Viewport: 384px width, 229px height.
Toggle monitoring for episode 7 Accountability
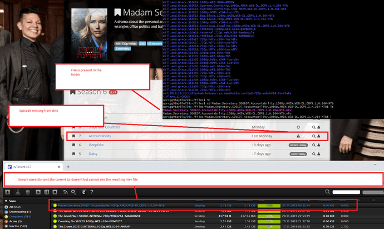coord(73,136)
